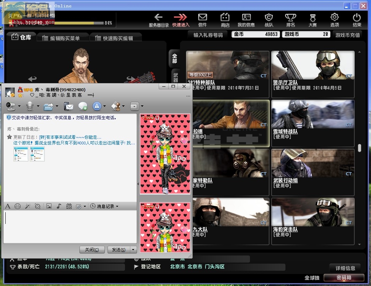Click the second blog screenshot thumbnail
The height and width of the screenshot is (286, 371).
tap(37, 154)
